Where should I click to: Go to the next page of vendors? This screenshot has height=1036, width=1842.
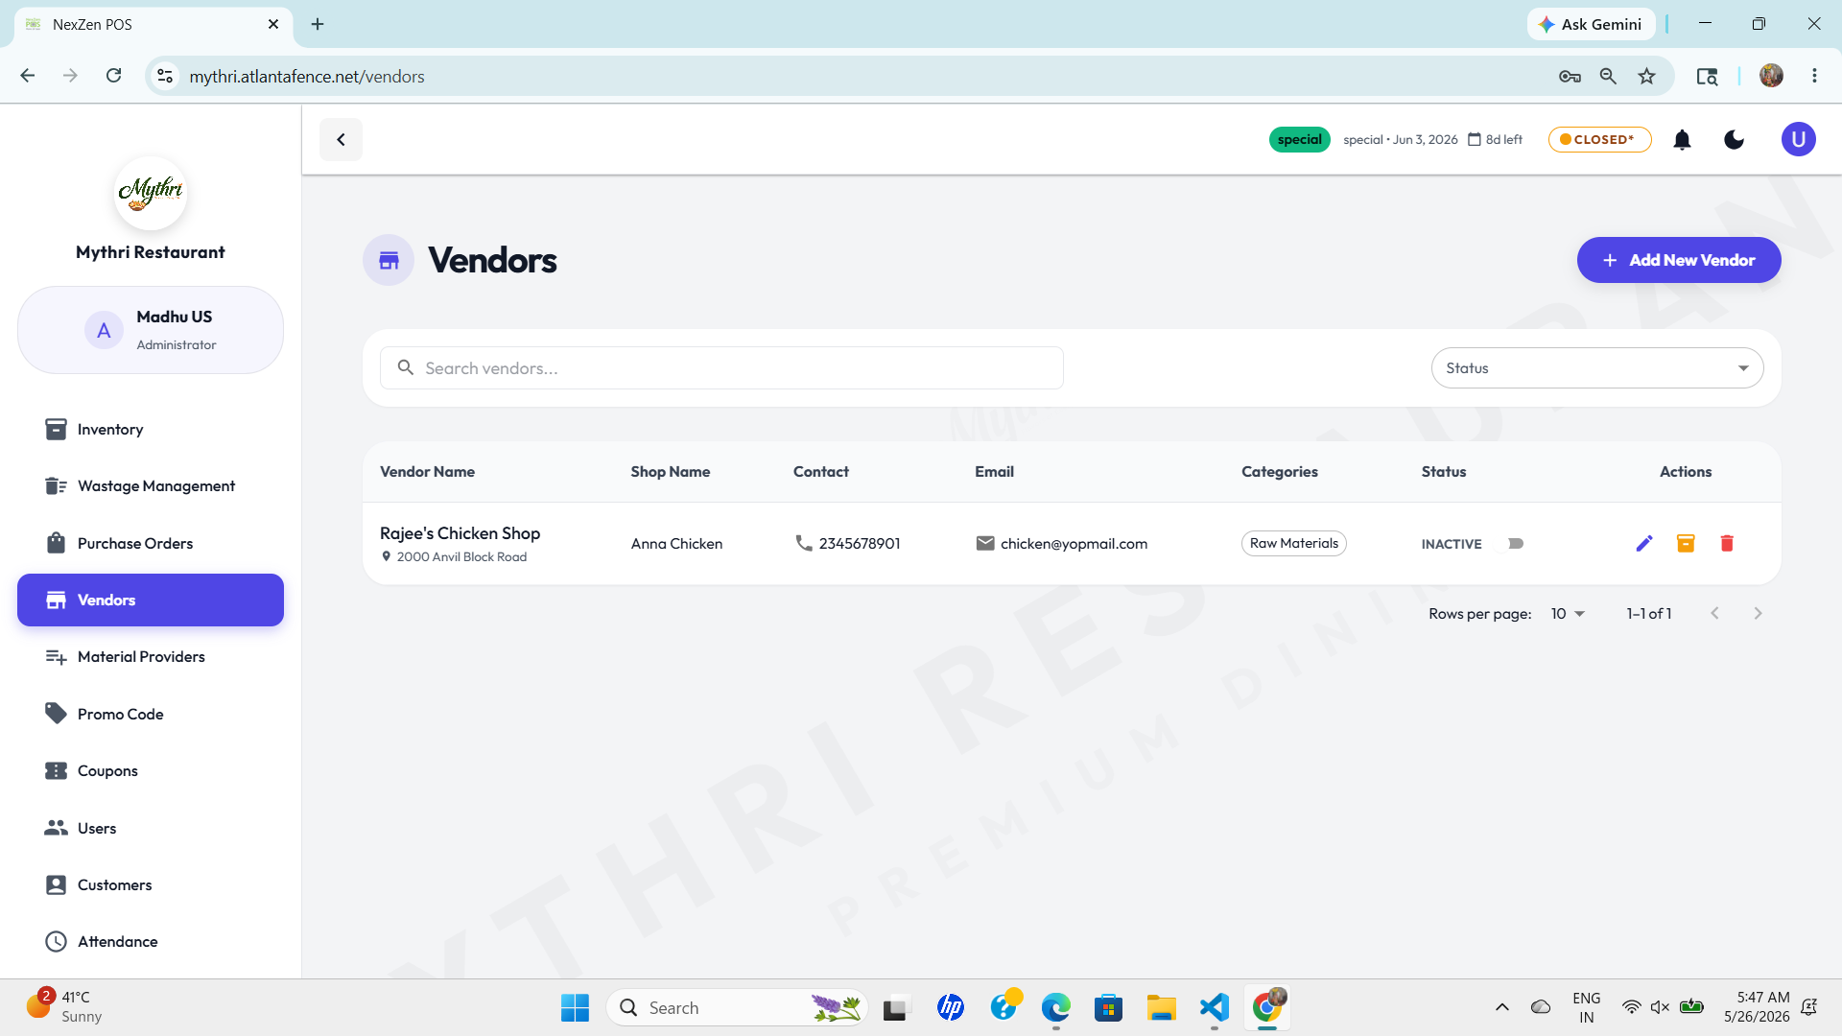click(x=1758, y=614)
